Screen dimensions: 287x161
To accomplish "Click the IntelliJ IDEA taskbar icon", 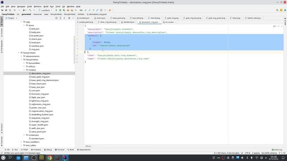I will 65,158.
